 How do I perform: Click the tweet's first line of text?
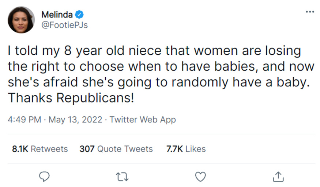point(154,51)
